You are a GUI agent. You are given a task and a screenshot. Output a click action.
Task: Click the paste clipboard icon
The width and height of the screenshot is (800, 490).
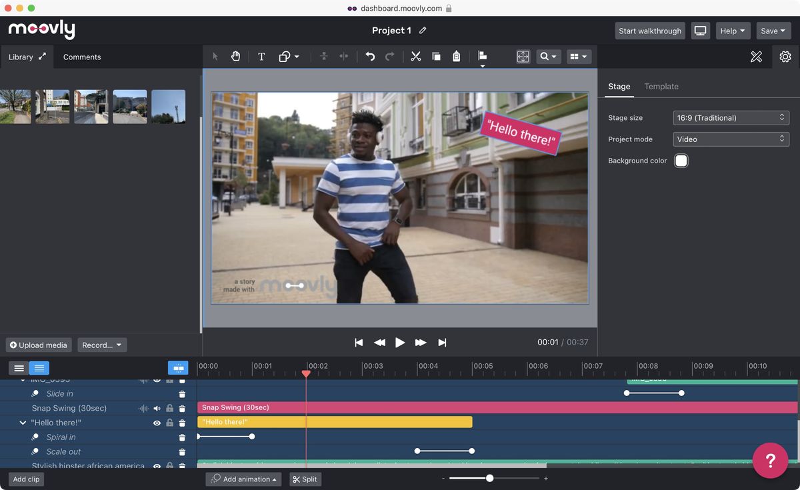click(456, 57)
